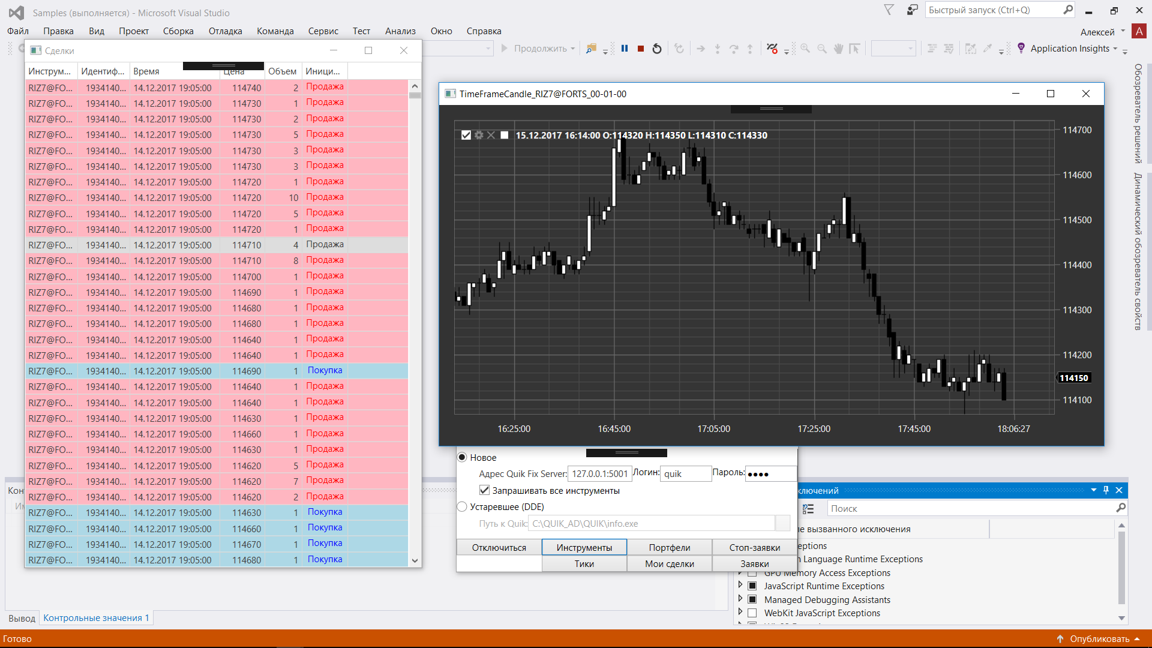Uncheck the candle series visibility checkbox
This screenshot has height=648, width=1152.
[466, 135]
